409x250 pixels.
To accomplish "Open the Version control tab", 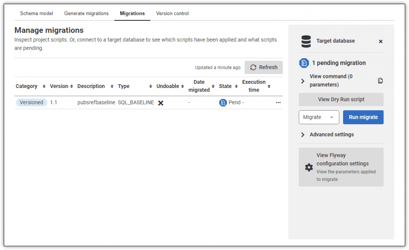I will (x=172, y=13).
